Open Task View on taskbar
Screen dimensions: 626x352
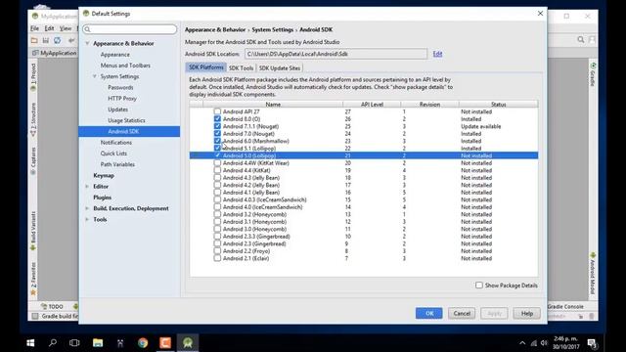(x=74, y=343)
